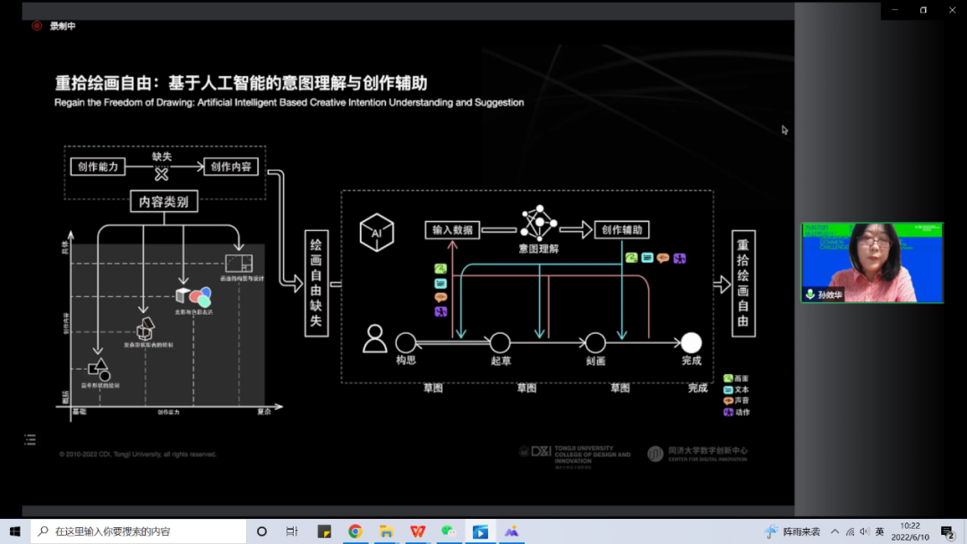
Task: Click the Cortana circle icon
Action: (x=261, y=531)
